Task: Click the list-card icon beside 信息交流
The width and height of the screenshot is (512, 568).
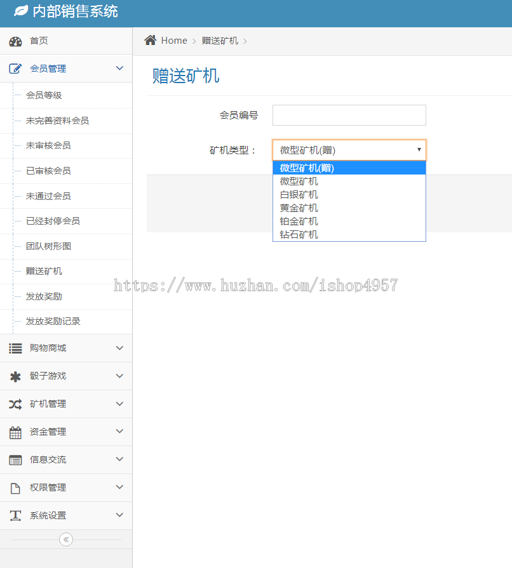Action: [x=15, y=460]
